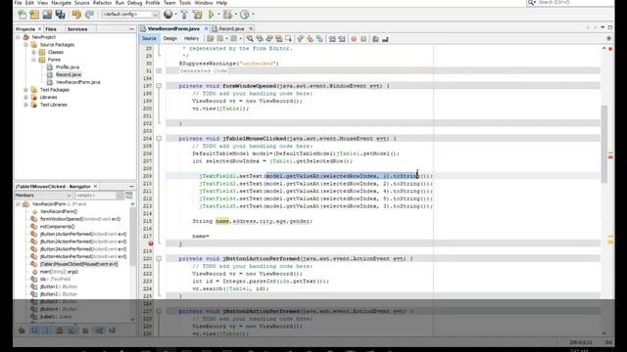The width and height of the screenshot is (627, 352).
Task: Click the Last Edit icon in editor toolbar
Action: (x=211, y=39)
